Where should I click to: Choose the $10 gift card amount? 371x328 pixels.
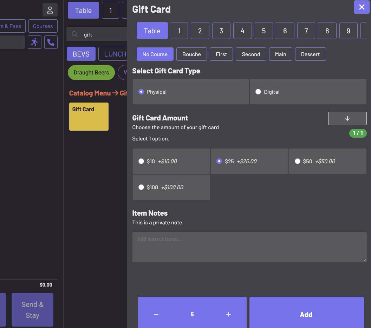(171, 161)
